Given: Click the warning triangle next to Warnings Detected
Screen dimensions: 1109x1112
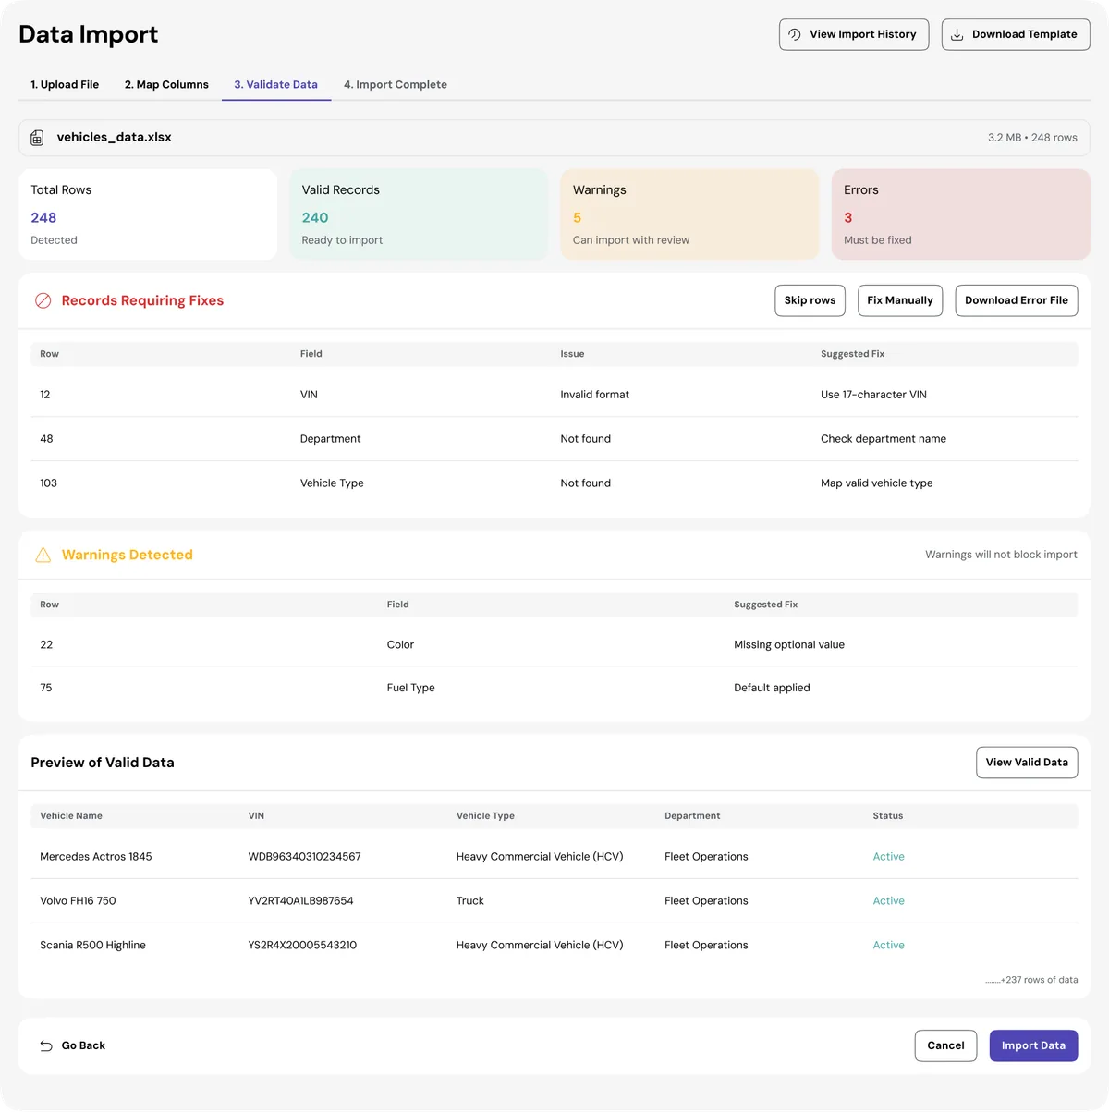Looking at the screenshot, I should (43, 555).
